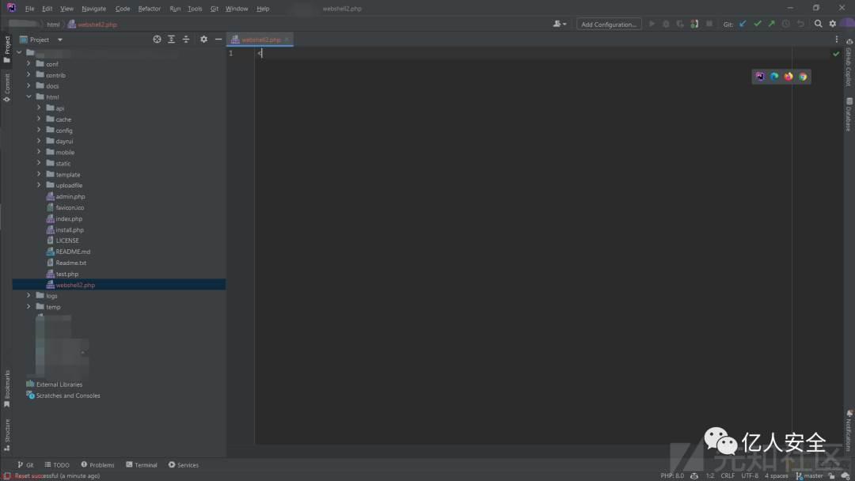Open Search Everywhere magnifier icon
855x481 pixels.
coord(818,24)
